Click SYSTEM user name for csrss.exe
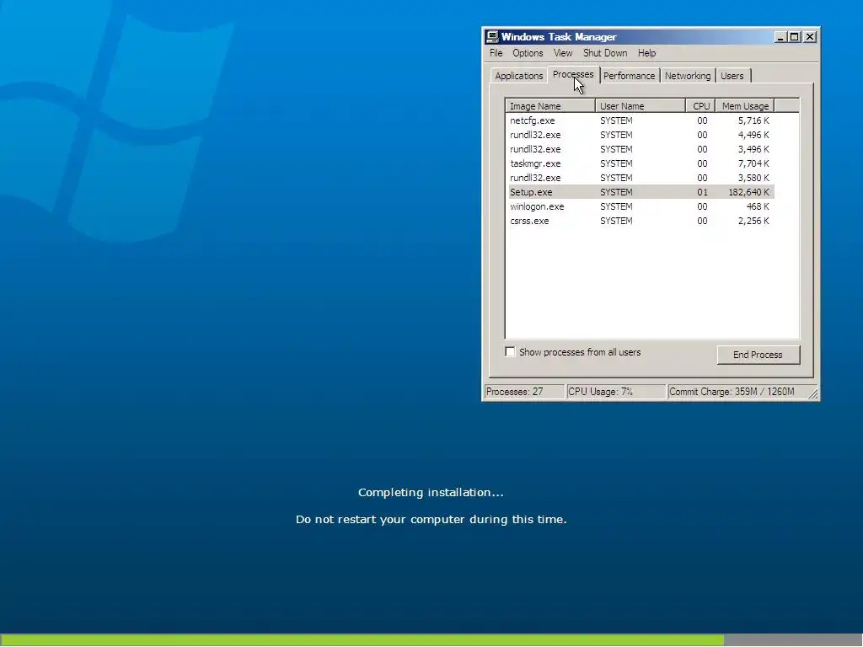The height and width of the screenshot is (647, 863). pyautogui.click(x=616, y=221)
